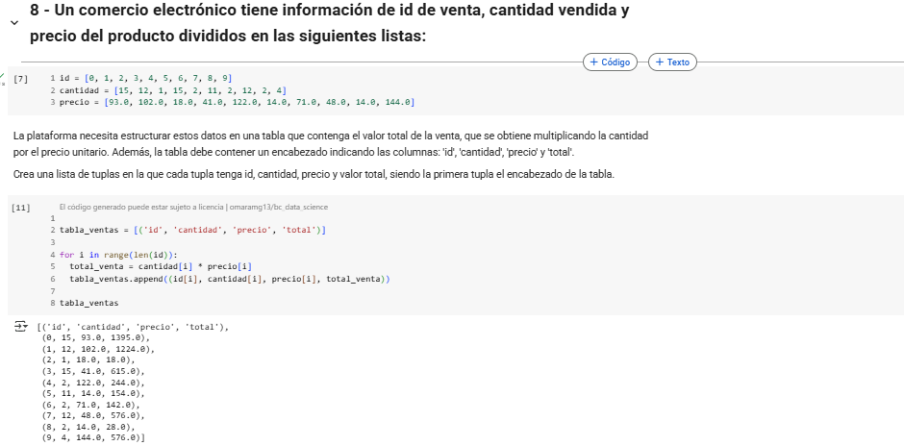The image size is (904, 446).
Task: Click the 'total_venta = cantidad[i] * precio[i]' line
Action: point(161,266)
